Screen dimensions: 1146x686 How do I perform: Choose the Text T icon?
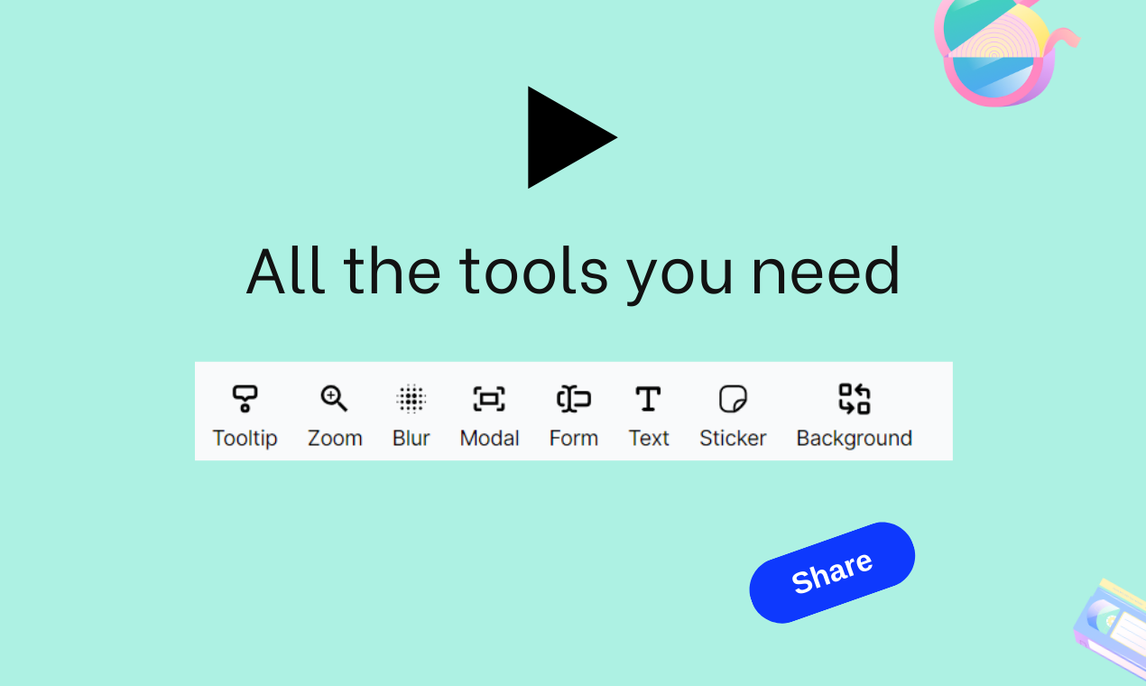click(x=648, y=399)
